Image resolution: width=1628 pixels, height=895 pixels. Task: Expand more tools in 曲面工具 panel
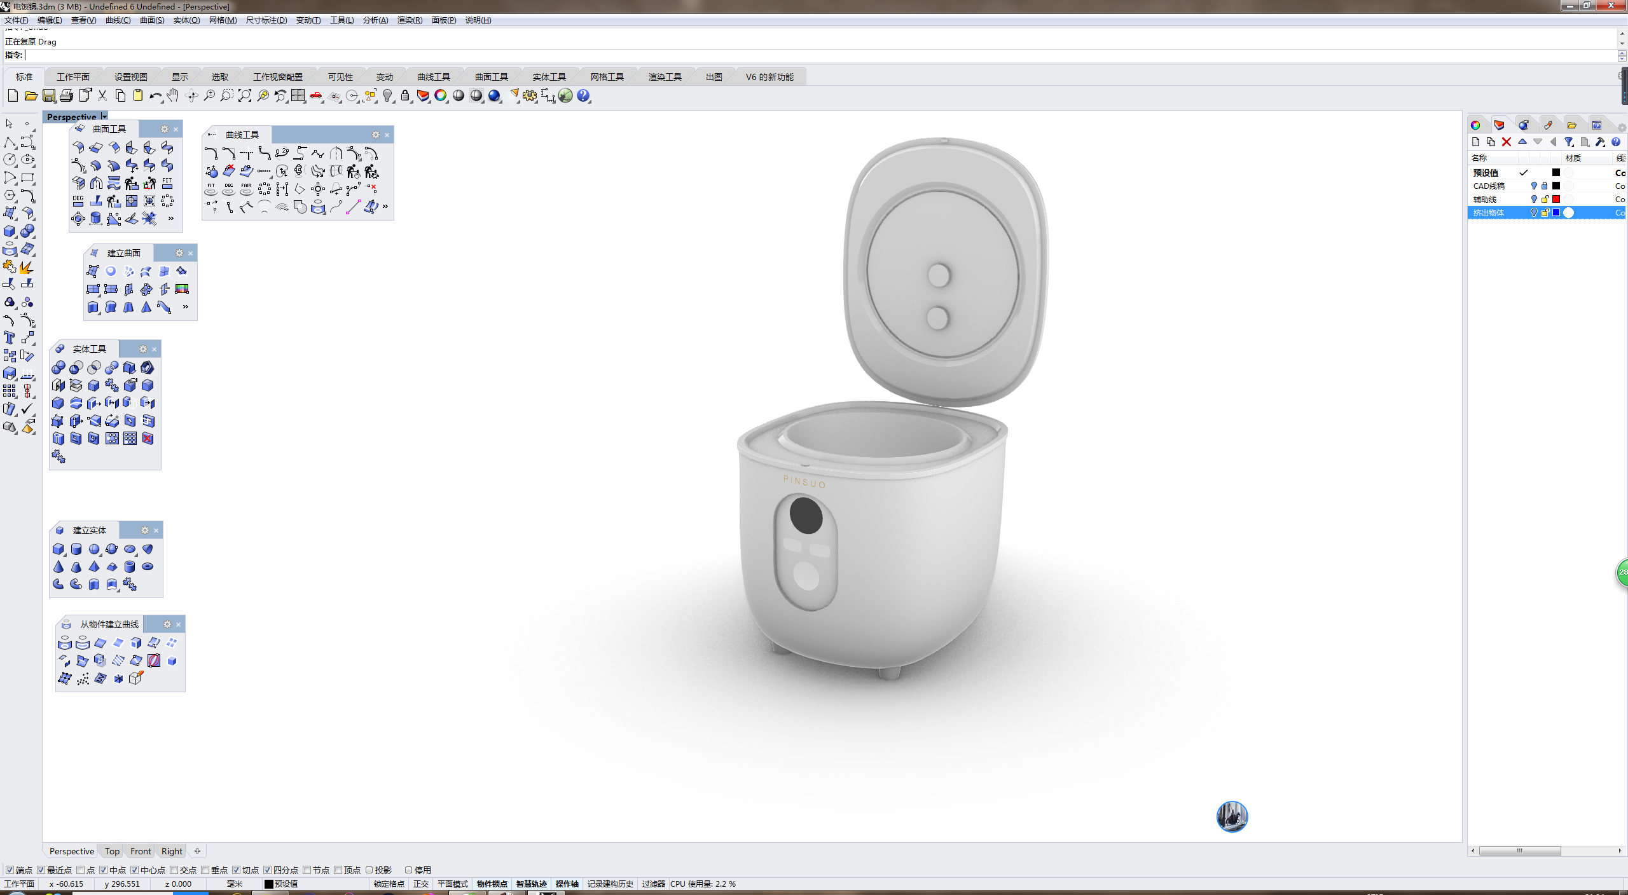coord(170,219)
